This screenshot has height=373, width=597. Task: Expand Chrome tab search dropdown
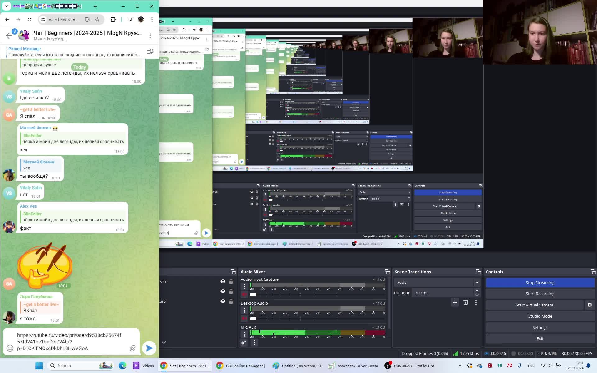(7, 6)
